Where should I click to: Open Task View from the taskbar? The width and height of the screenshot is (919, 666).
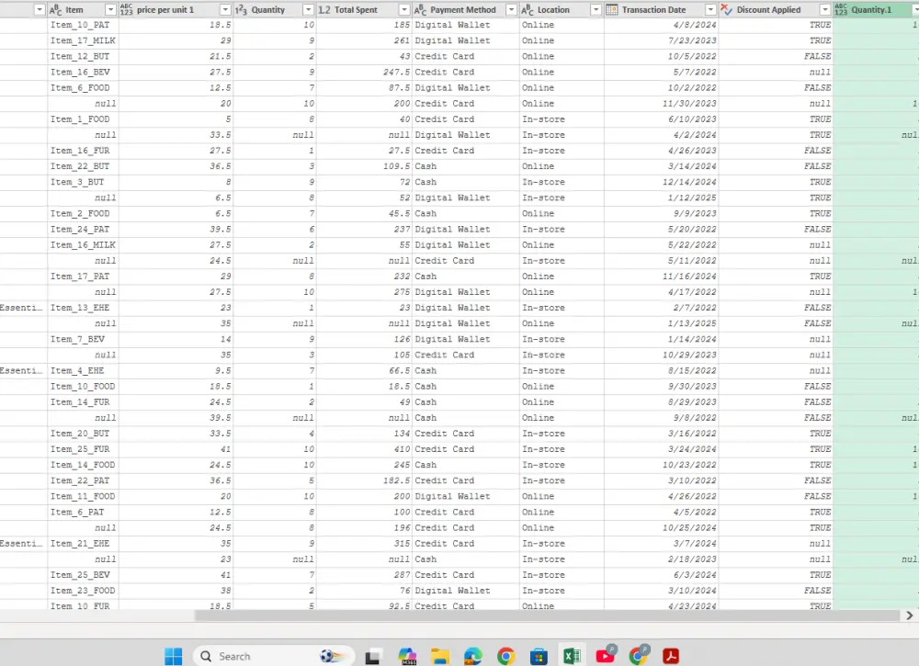(372, 657)
